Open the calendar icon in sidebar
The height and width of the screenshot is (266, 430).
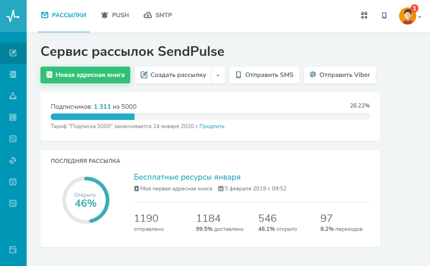[13, 139]
